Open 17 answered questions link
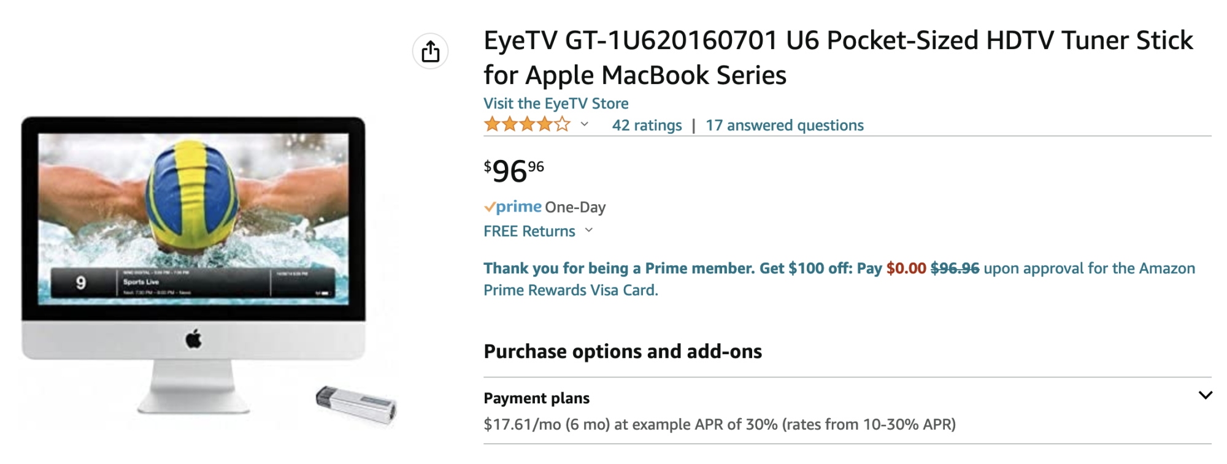 coord(784,126)
